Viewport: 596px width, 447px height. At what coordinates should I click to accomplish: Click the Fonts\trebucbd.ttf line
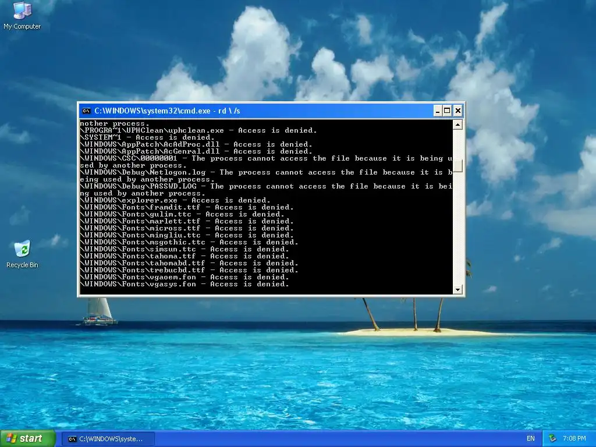[x=189, y=270]
